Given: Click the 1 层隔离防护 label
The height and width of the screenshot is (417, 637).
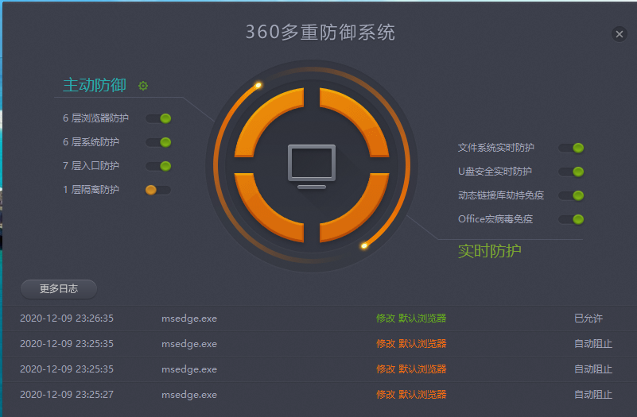Looking at the screenshot, I should pyautogui.click(x=91, y=189).
